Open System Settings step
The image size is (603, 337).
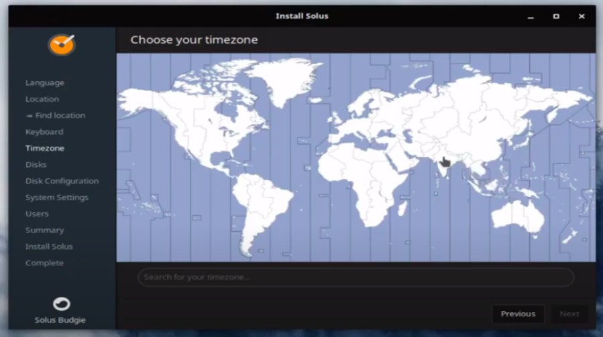click(x=57, y=198)
